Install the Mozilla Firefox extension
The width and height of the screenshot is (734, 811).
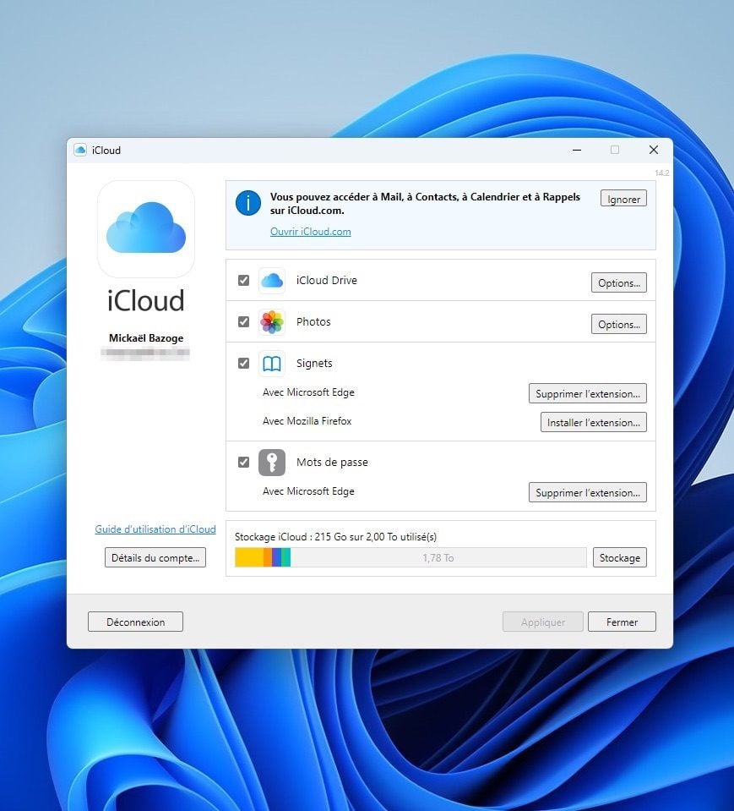[594, 422]
